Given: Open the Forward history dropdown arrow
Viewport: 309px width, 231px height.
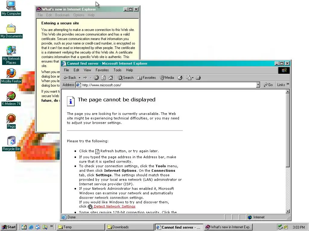Looking at the screenshot, I should pos(91,78).
